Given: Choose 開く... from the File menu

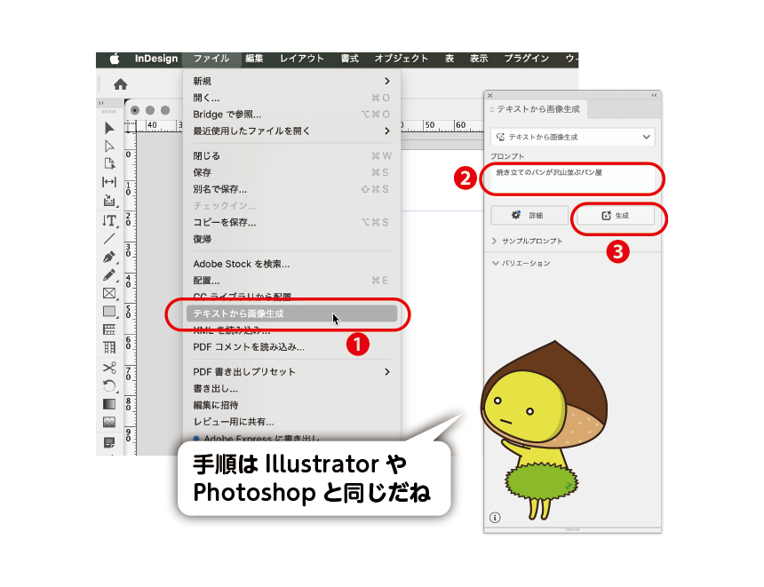Looking at the screenshot, I should tap(292, 98).
